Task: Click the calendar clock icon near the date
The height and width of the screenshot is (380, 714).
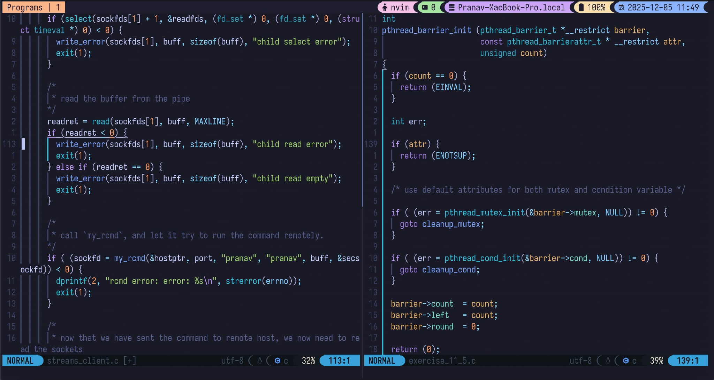Action: 621,7
